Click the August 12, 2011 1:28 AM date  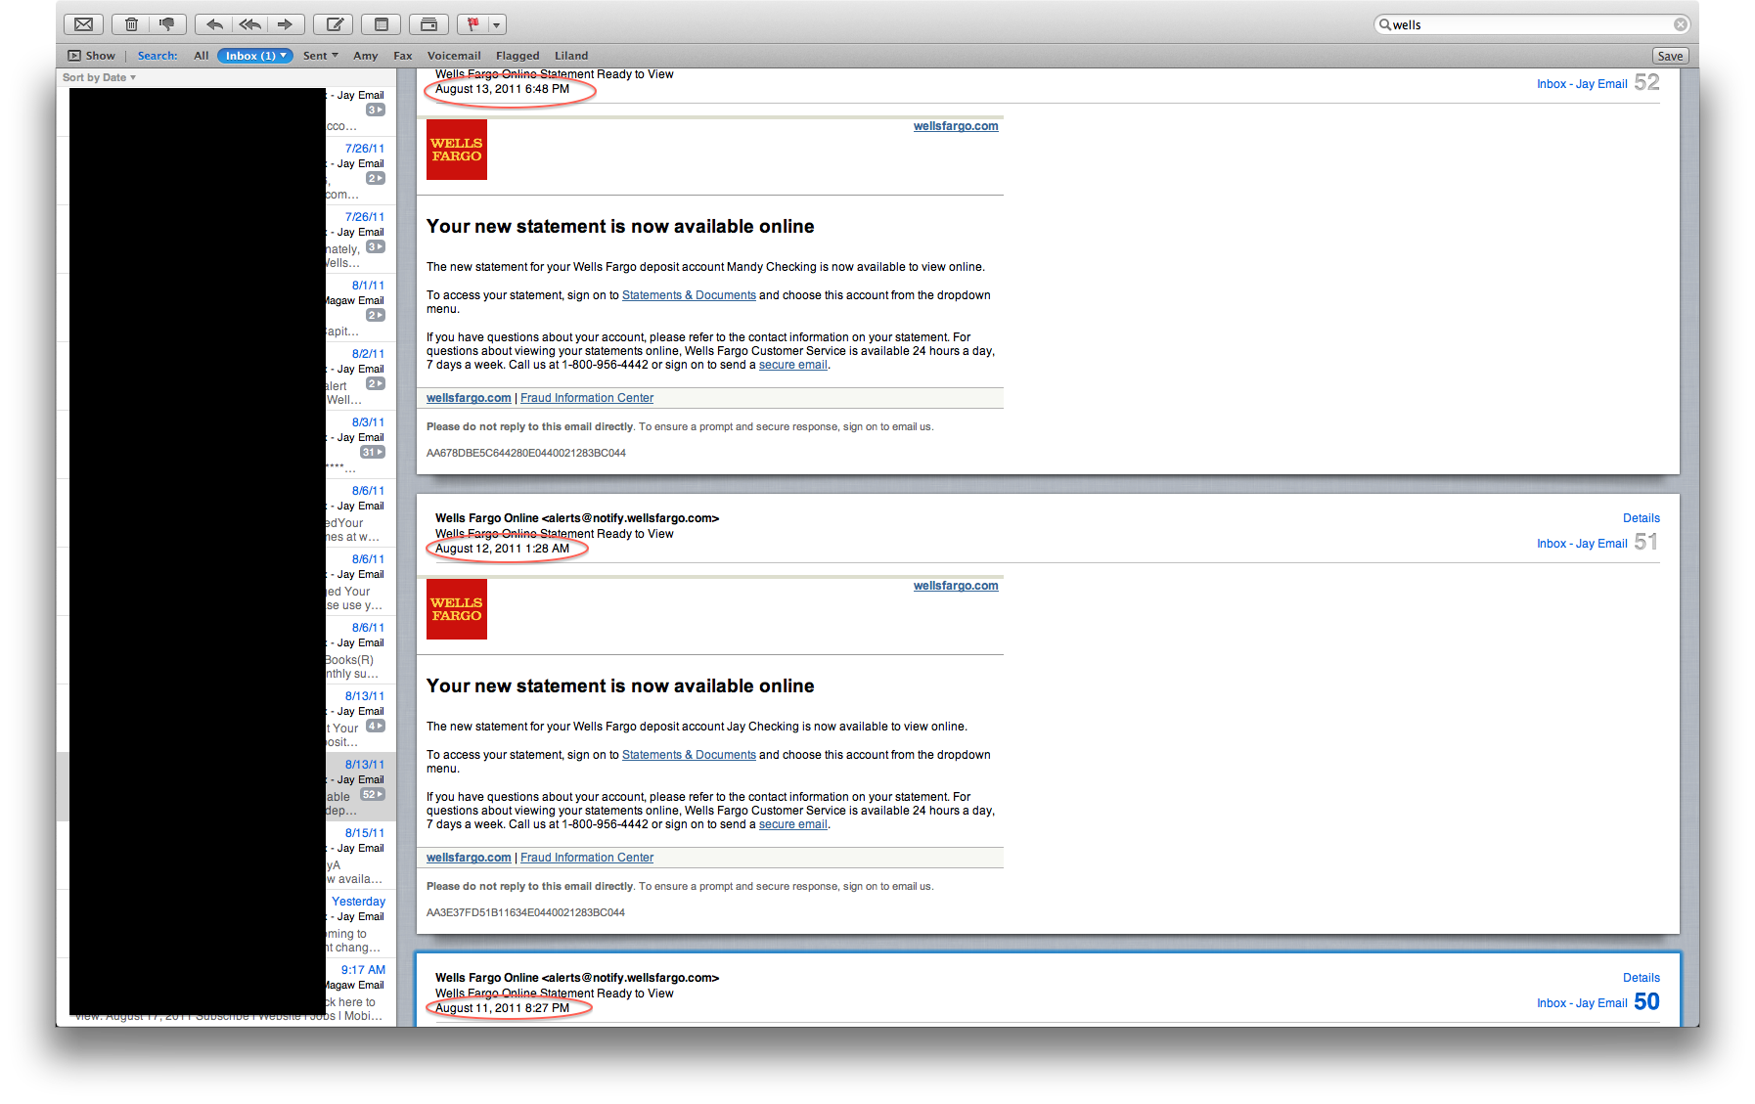[502, 549]
